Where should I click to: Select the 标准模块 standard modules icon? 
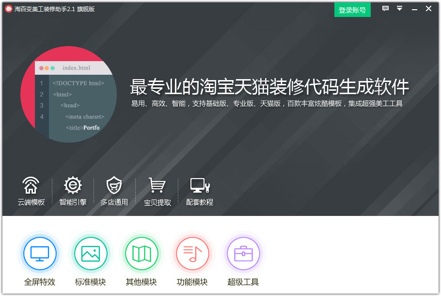[x=91, y=253]
